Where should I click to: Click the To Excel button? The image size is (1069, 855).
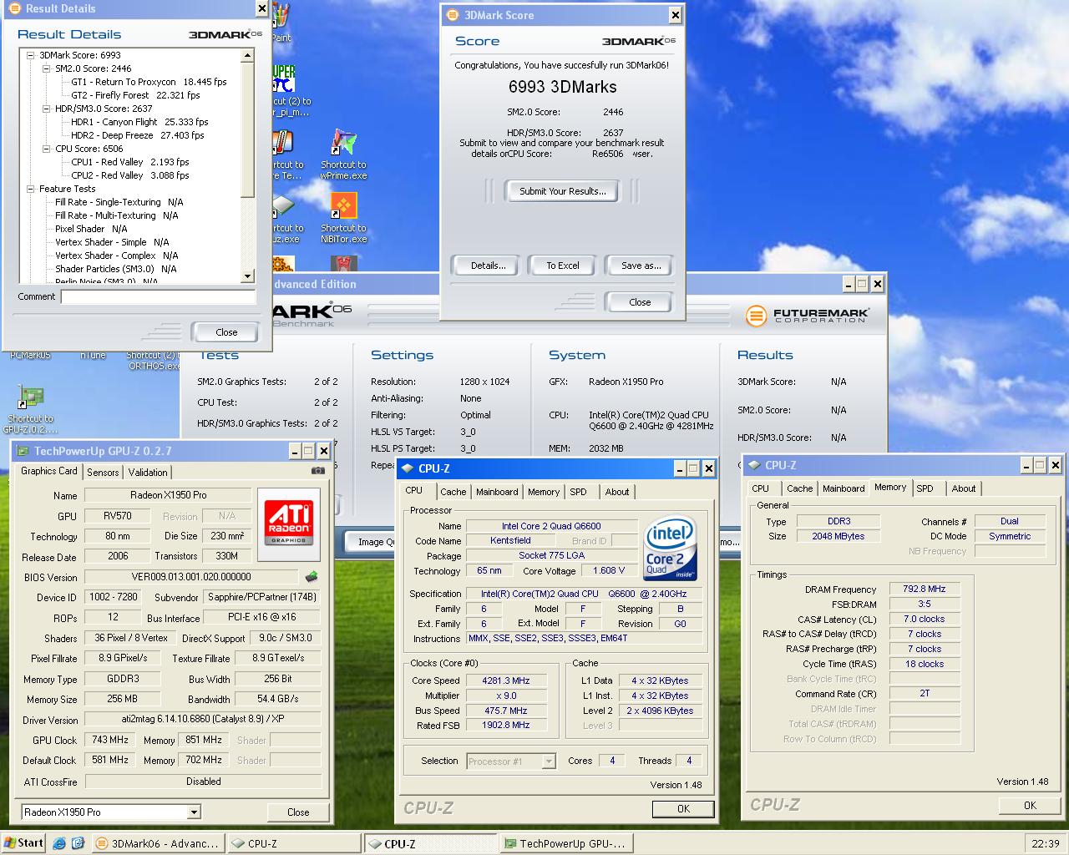563,266
